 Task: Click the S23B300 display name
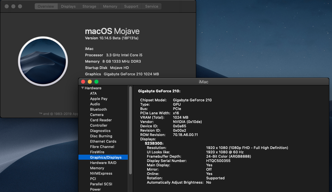point(154,143)
